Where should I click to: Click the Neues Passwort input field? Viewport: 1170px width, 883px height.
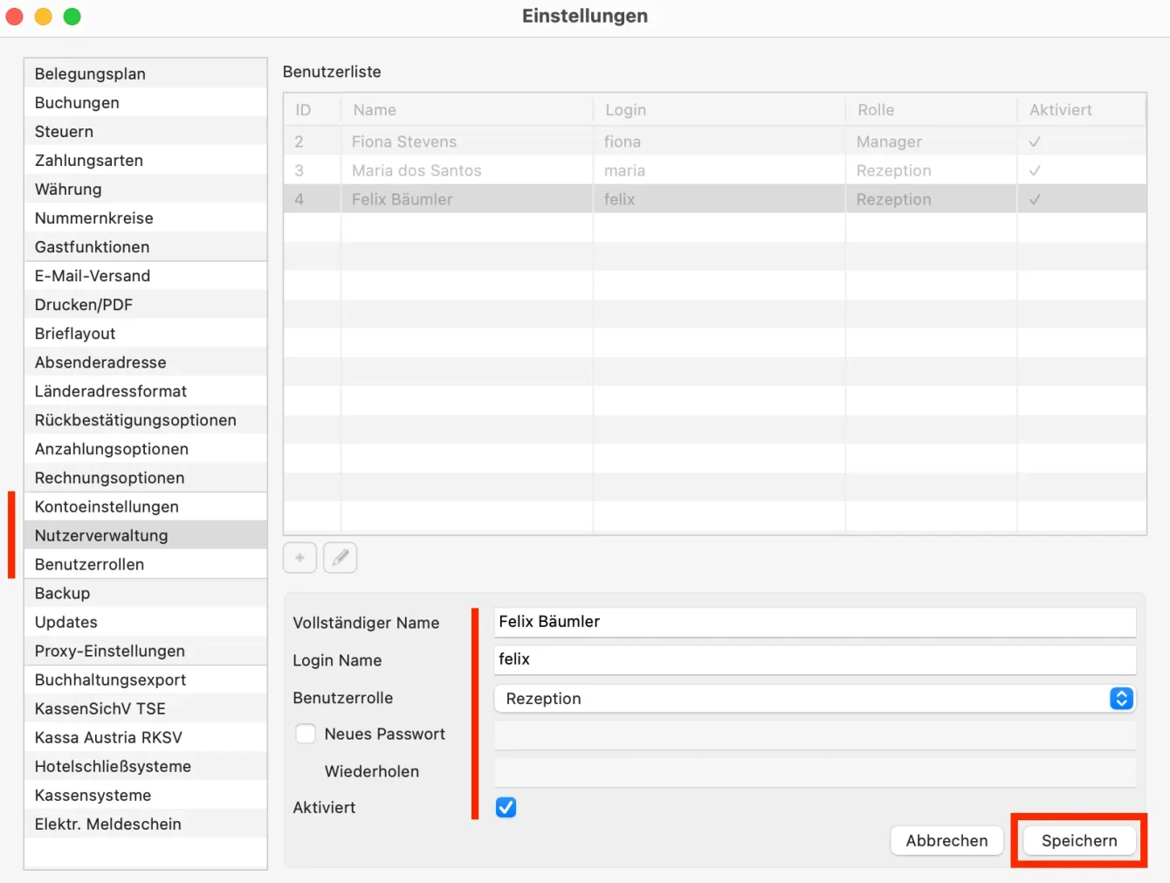(x=815, y=735)
